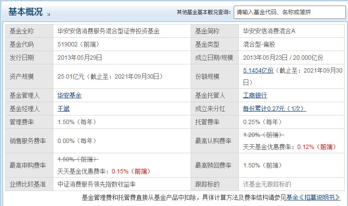Screen dimensions: 348x206
Task: Click the 份额规模 label cell
Action: pyautogui.click(x=215, y=76)
